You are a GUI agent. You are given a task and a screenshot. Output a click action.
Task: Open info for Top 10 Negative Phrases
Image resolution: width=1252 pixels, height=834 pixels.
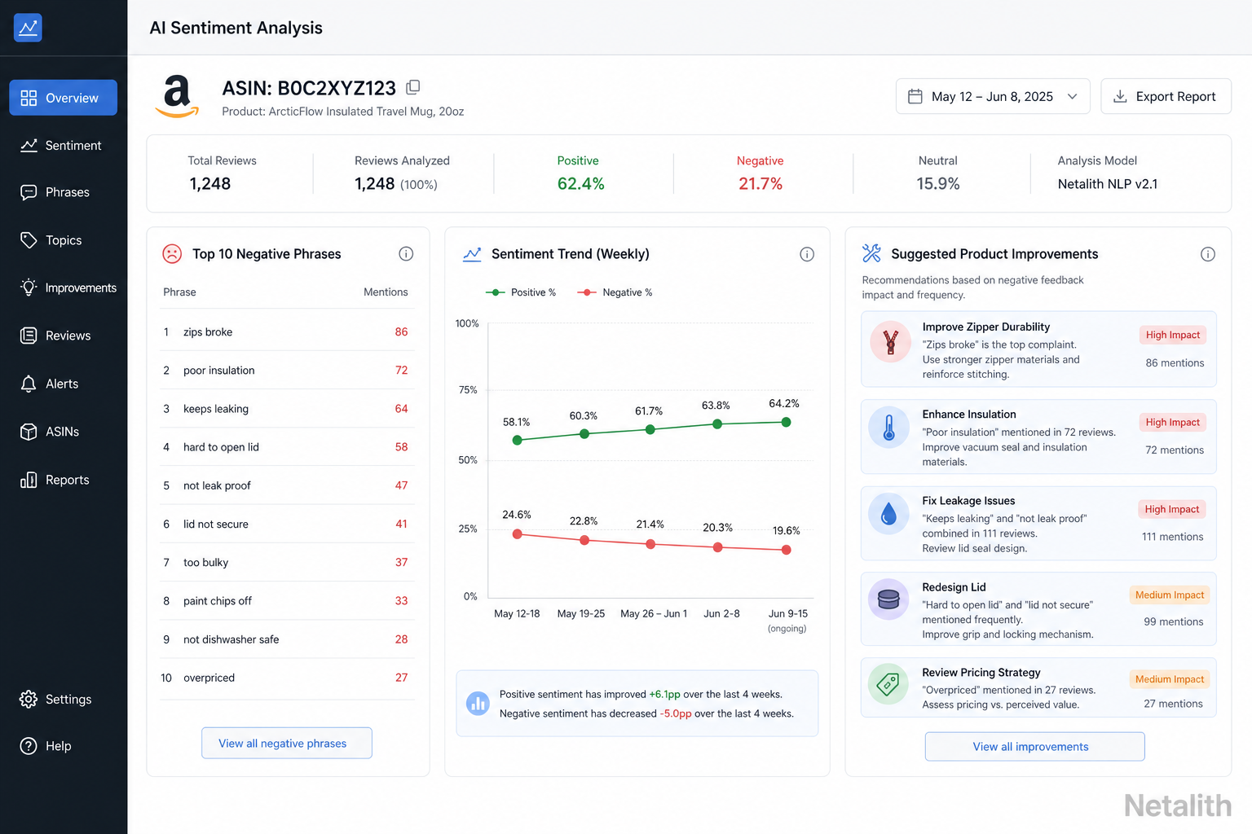click(406, 254)
